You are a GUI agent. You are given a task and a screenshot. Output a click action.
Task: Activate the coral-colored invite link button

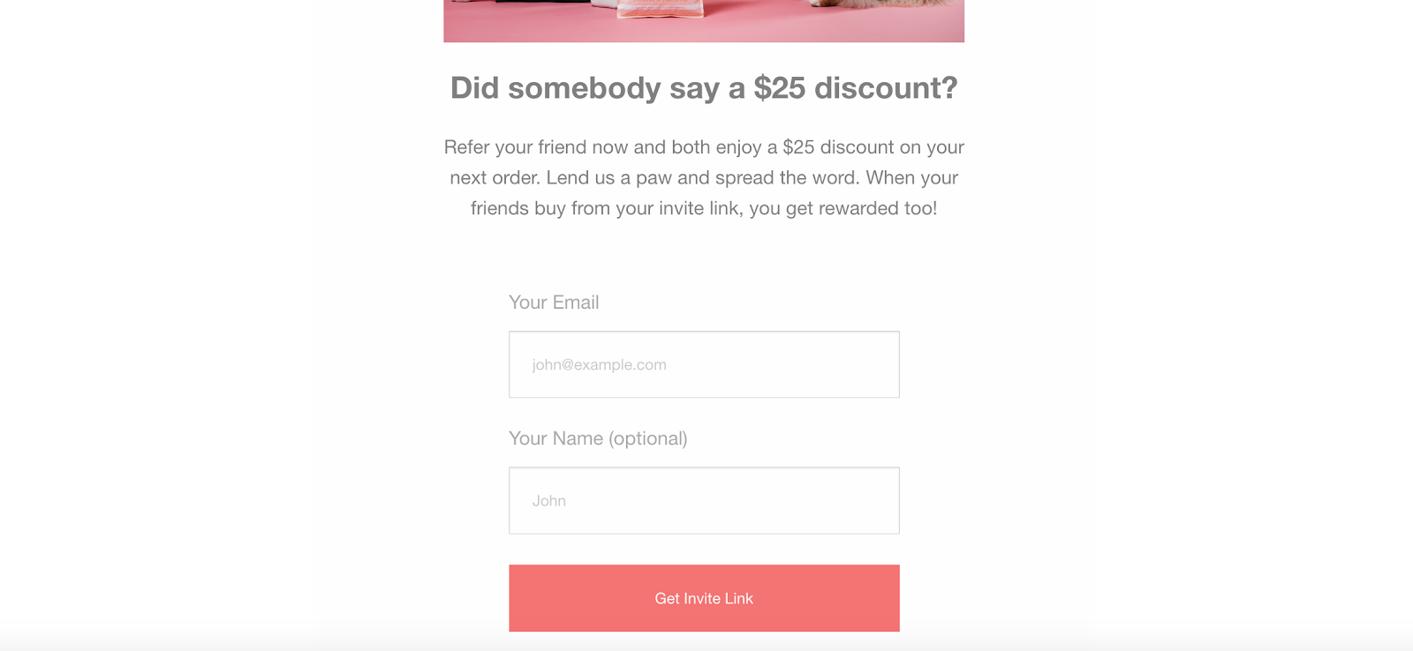click(704, 598)
